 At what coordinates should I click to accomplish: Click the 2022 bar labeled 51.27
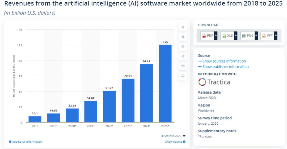tap(109, 107)
